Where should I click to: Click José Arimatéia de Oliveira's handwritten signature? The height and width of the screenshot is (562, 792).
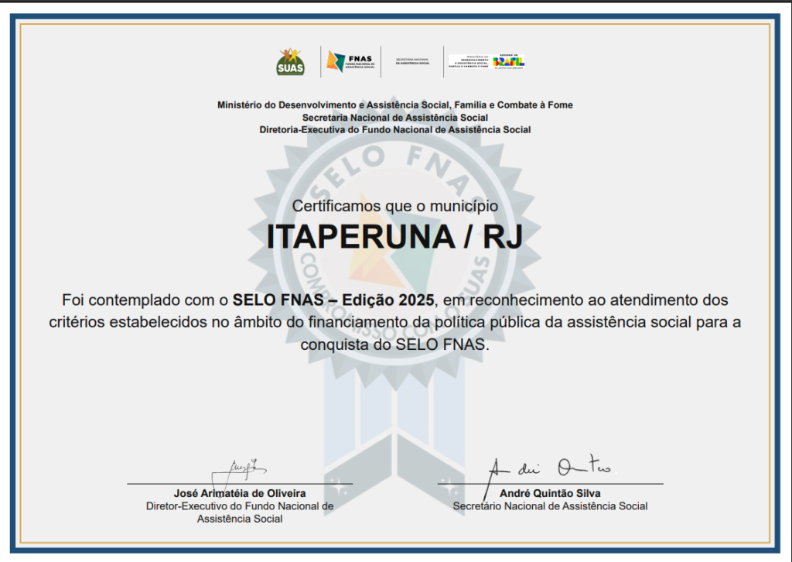[x=237, y=470]
